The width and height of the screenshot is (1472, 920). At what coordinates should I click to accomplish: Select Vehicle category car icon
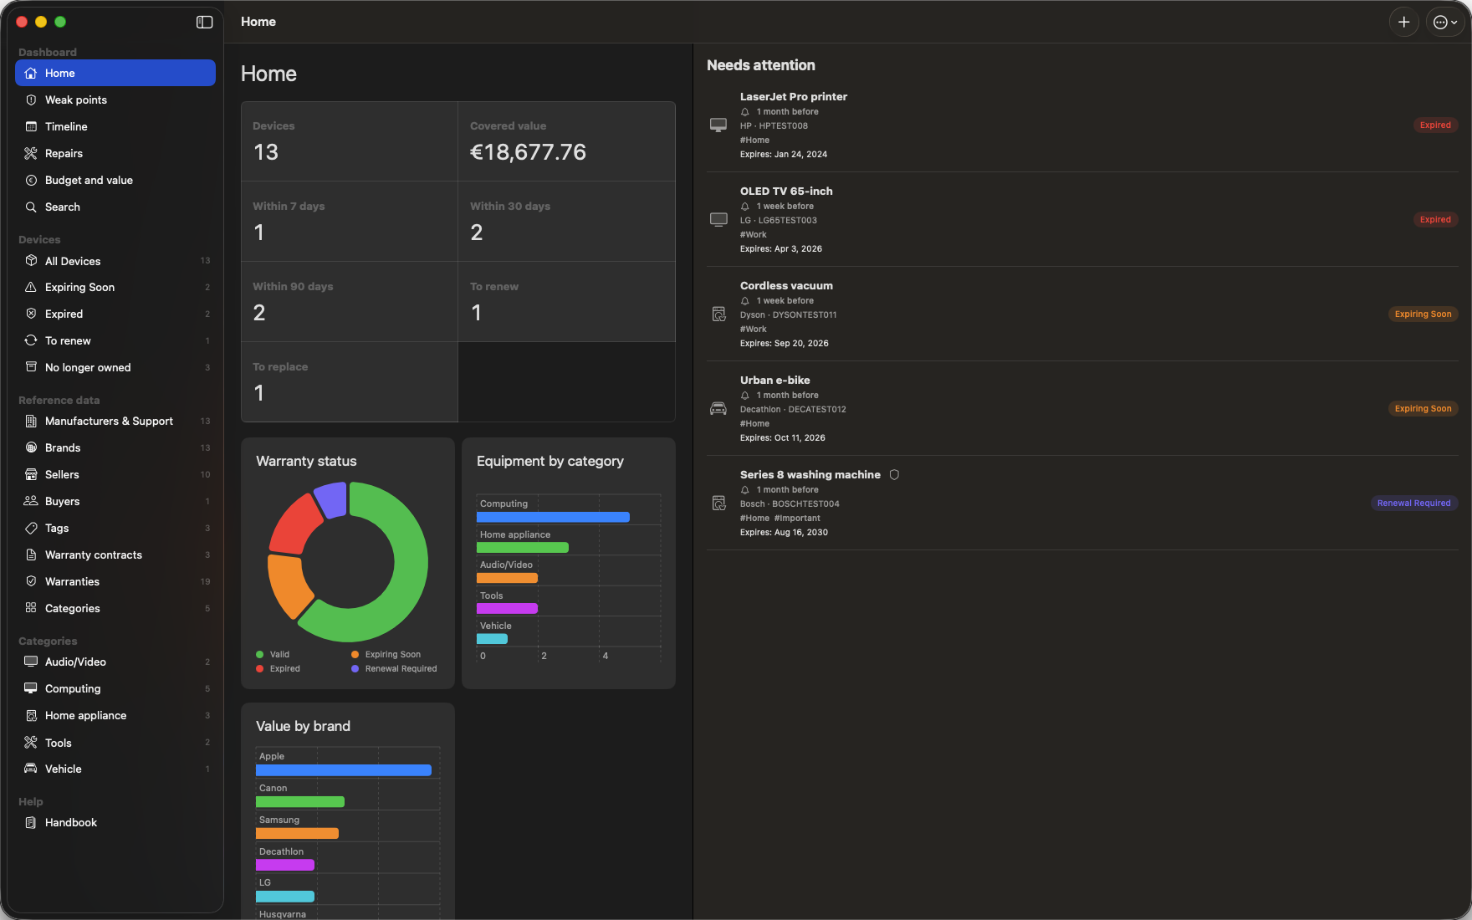coord(31,769)
